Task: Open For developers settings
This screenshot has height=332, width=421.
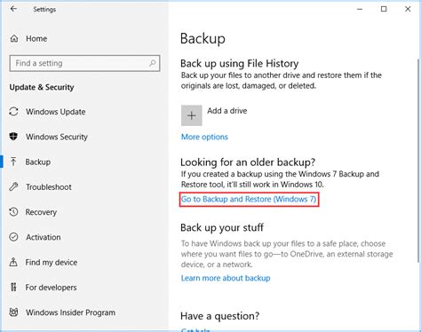Action: pos(51,288)
